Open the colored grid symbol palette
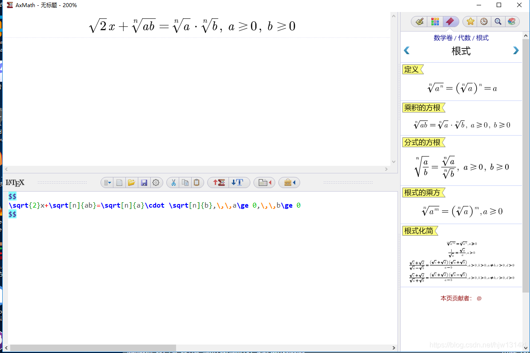Viewport: 530px width, 353px height. click(435, 22)
